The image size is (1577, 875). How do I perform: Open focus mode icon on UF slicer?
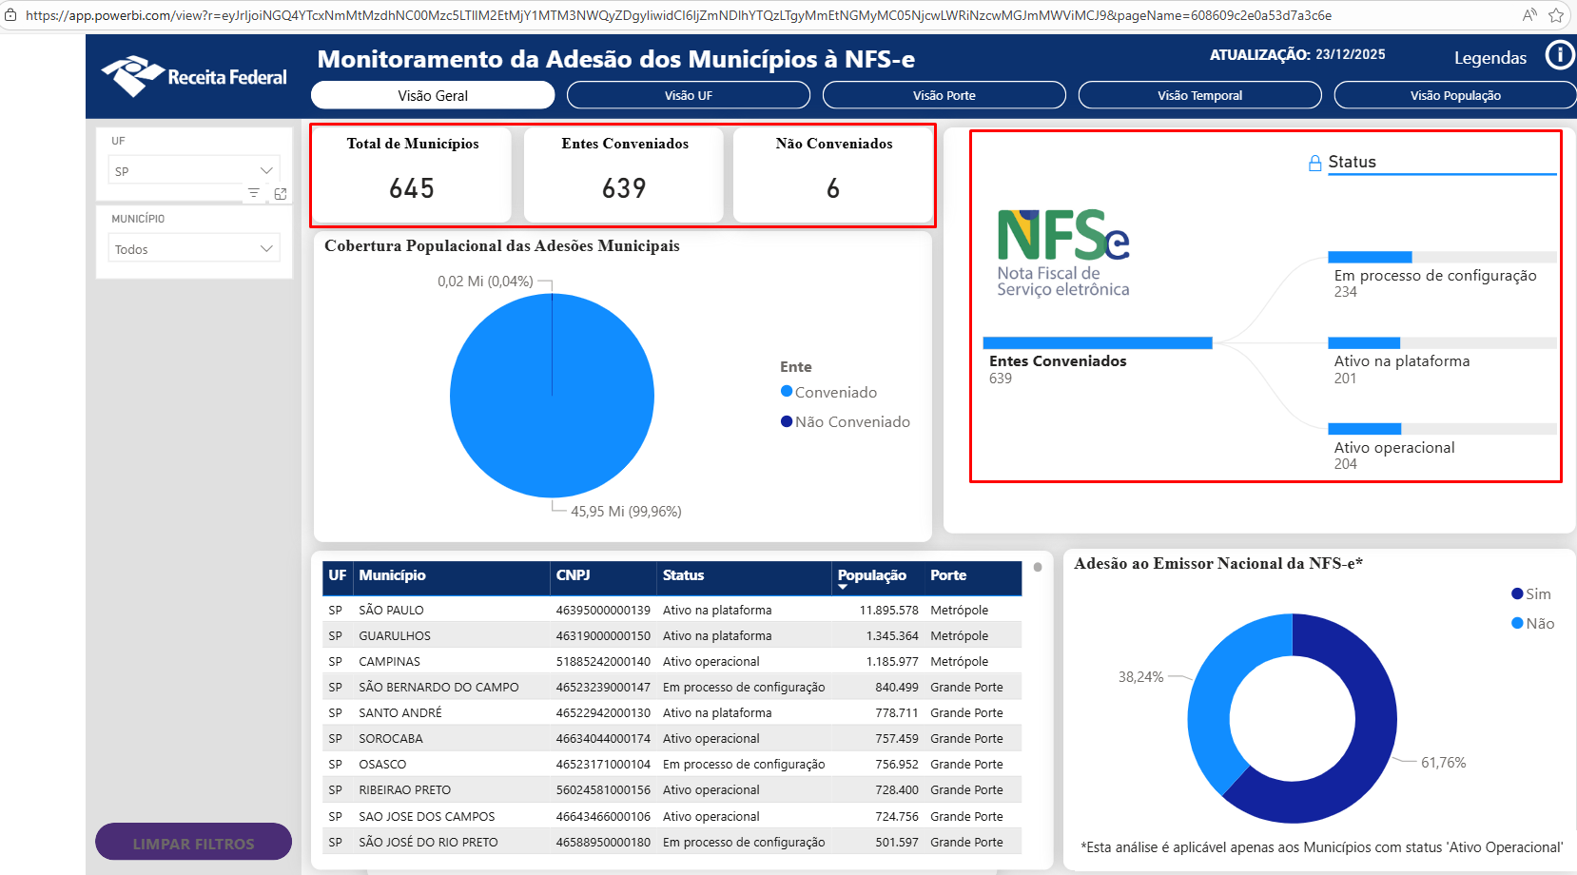pyautogui.click(x=281, y=193)
